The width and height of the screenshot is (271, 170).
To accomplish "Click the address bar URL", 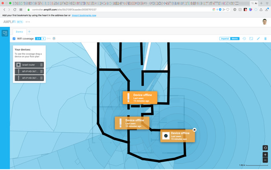I will pos(64,10).
